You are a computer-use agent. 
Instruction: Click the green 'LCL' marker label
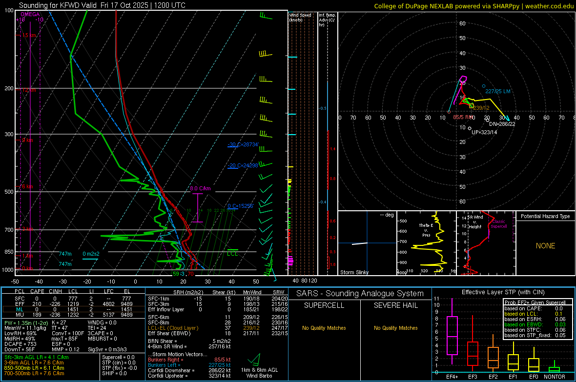point(232,254)
